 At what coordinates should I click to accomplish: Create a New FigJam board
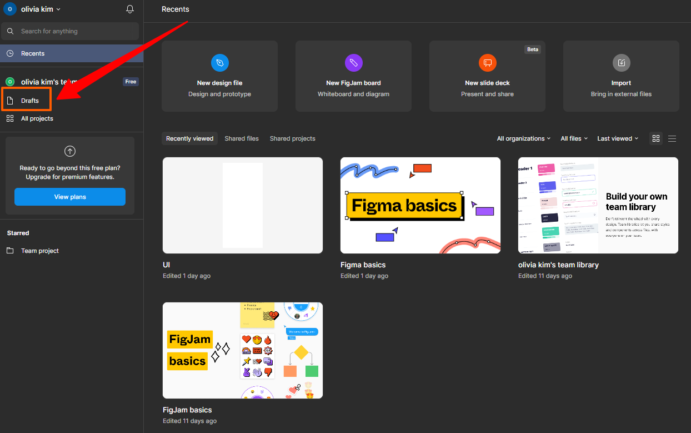pyautogui.click(x=353, y=76)
